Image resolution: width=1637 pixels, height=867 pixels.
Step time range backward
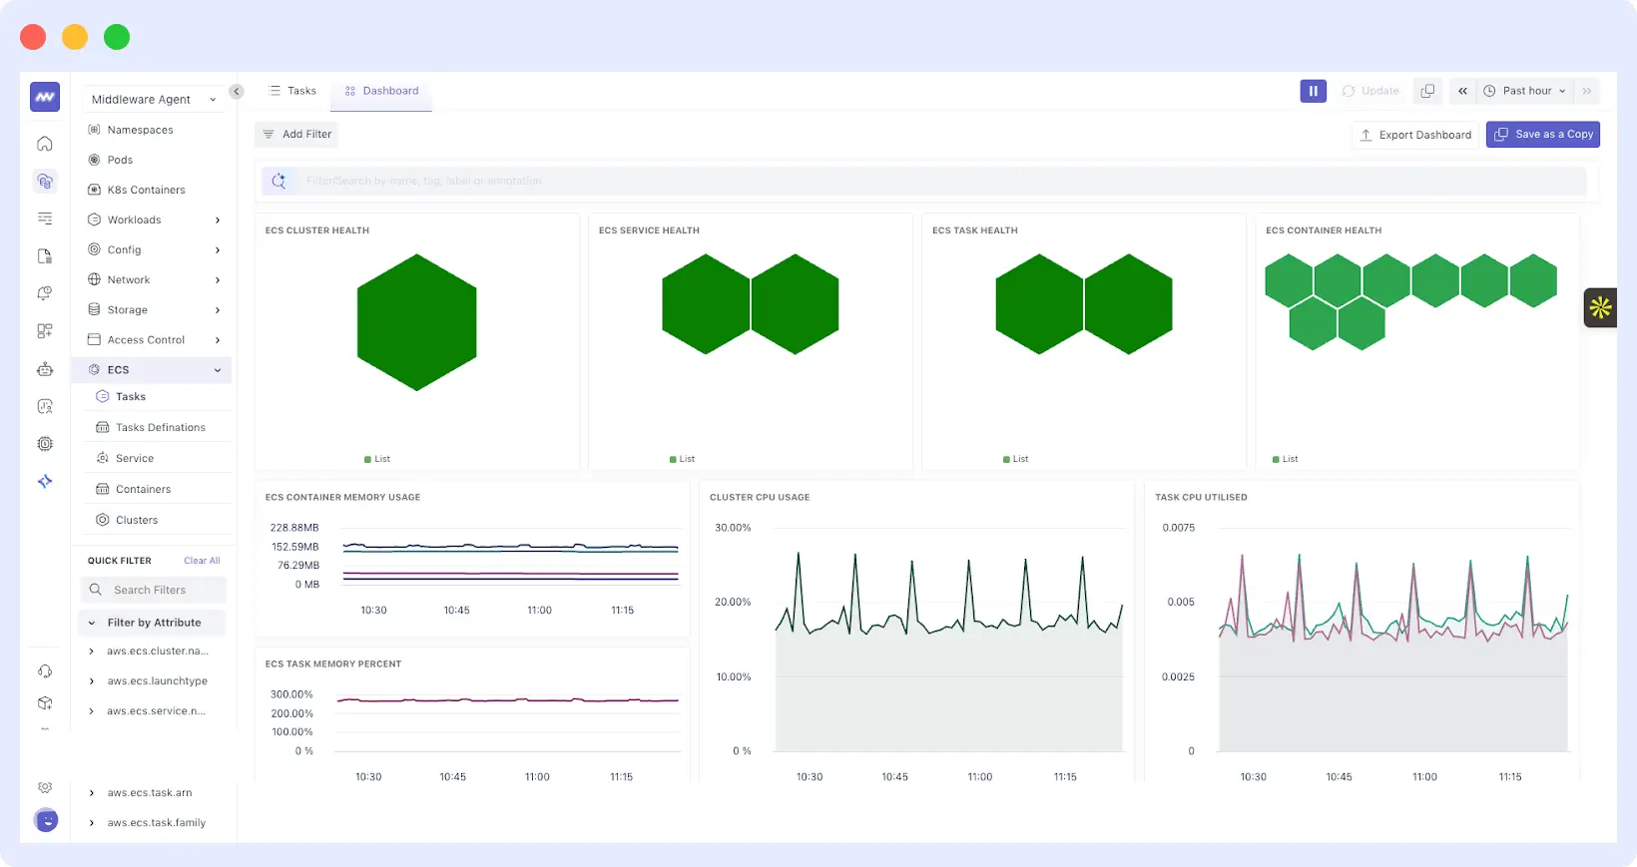point(1462,91)
